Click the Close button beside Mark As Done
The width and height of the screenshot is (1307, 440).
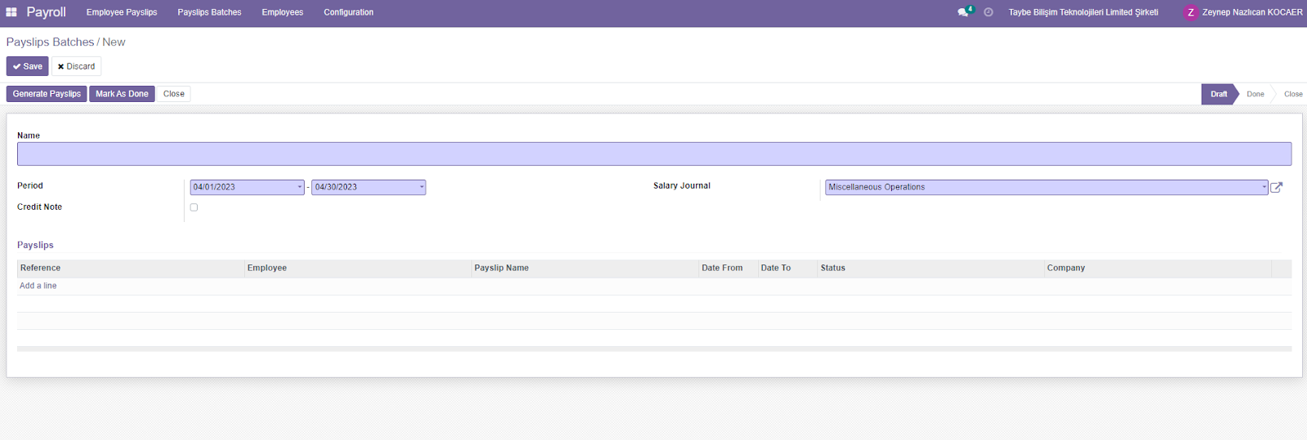point(174,94)
